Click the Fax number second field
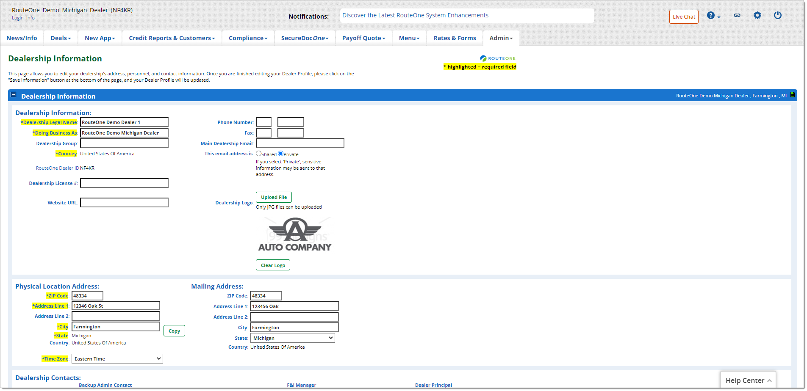Viewport: 807px width, 391px height. 291,133
